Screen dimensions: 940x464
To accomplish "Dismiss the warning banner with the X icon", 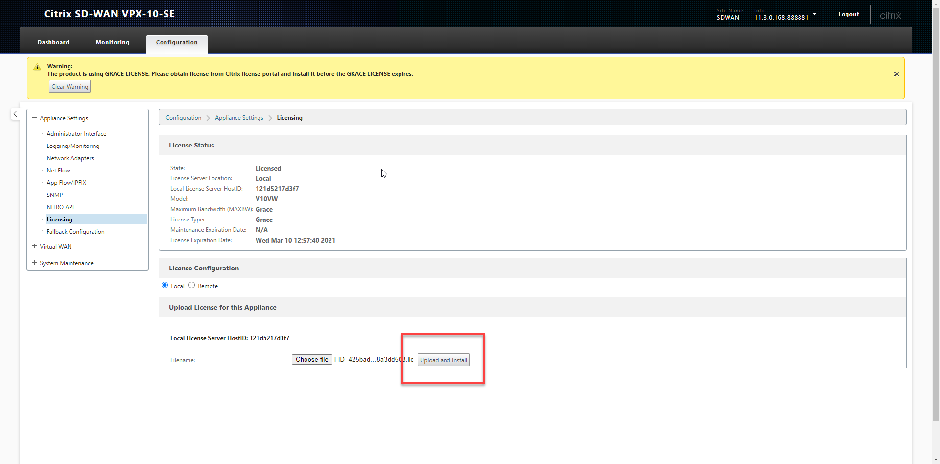I will pos(896,74).
